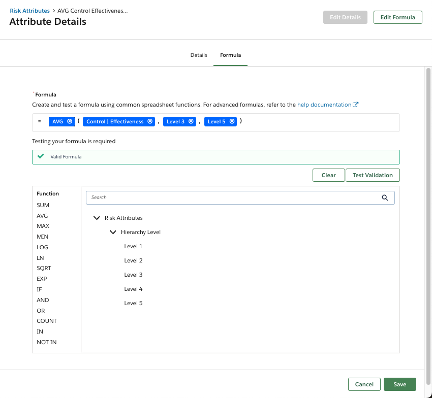Save the attribute changes
432x398 pixels.
point(400,384)
